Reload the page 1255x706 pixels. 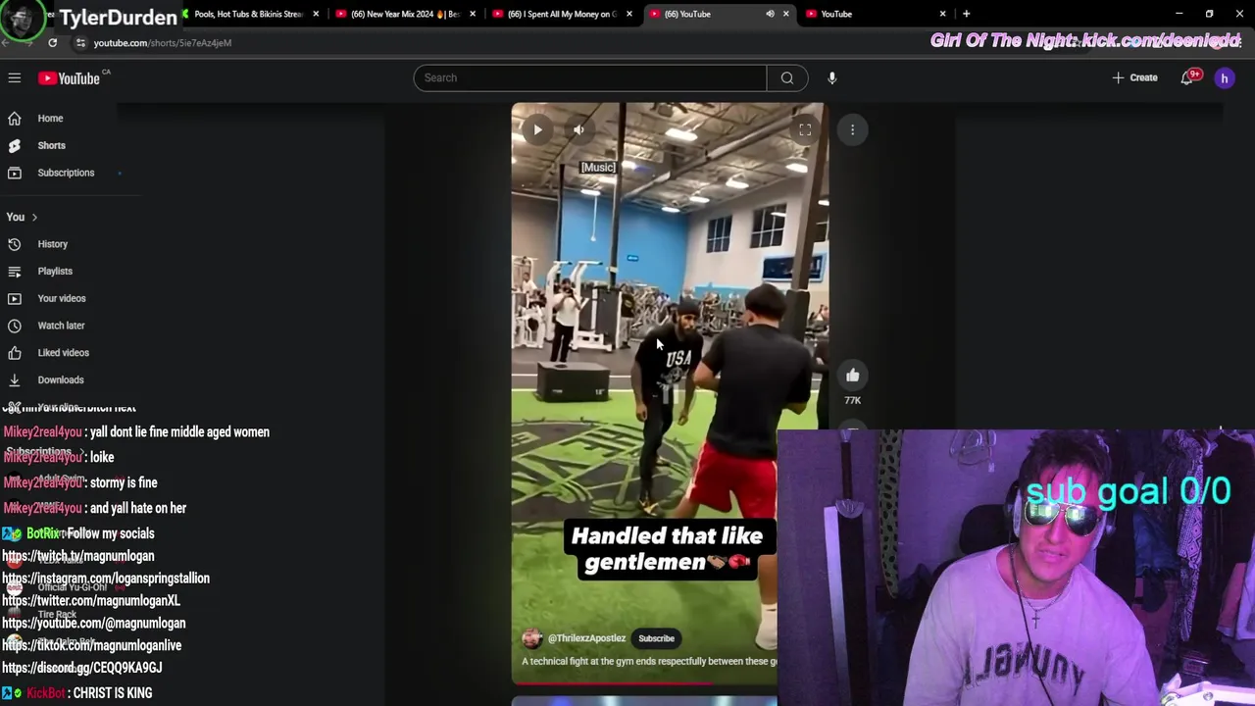52,43
